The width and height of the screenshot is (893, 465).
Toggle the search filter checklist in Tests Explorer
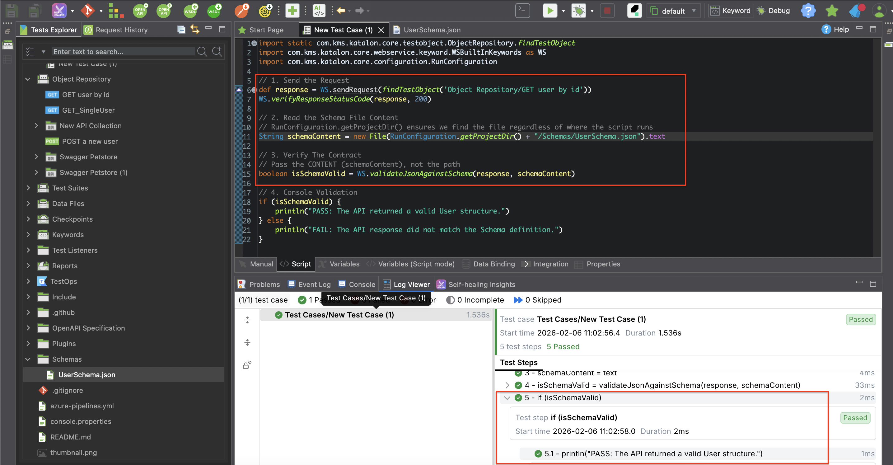(x=30, y=51)
